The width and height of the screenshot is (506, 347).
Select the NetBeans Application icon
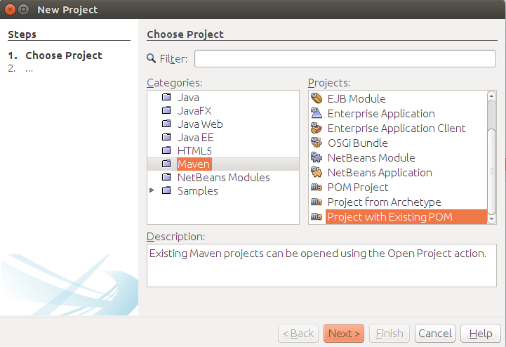tap(317, 172)
